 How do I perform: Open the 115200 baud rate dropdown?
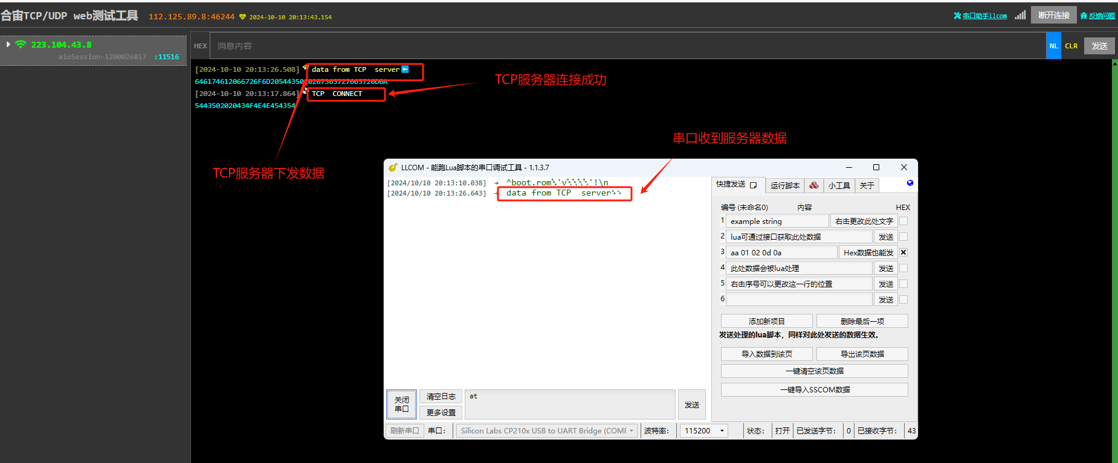coord(703,430)
